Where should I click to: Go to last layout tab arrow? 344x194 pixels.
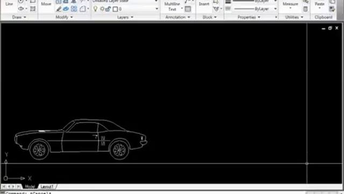(x=18, y=186)
